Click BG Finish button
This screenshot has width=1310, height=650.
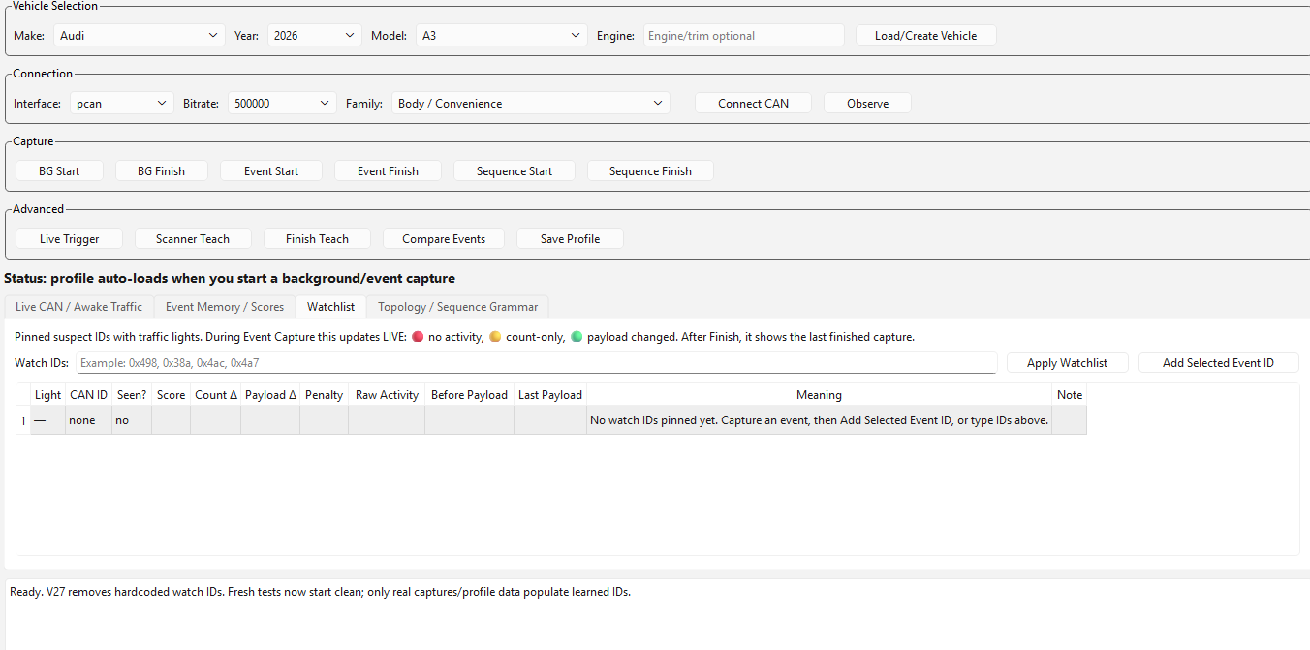click(161, 171)
